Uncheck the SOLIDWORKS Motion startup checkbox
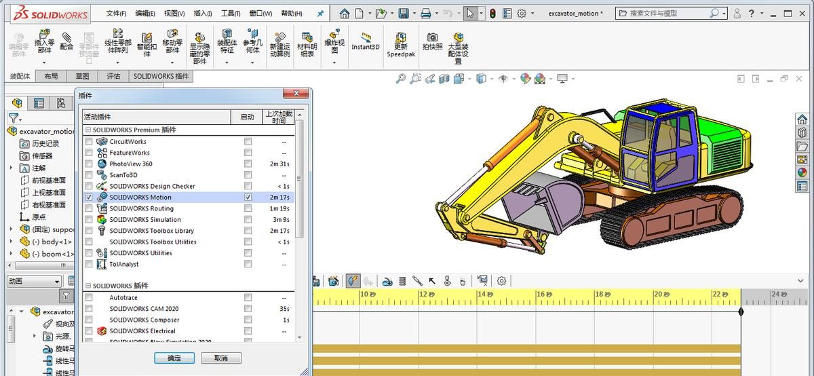 [248, 198]
